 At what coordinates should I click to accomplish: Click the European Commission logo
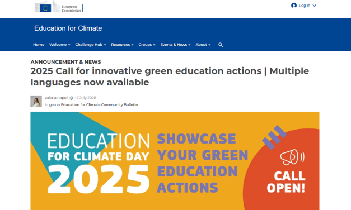(59, 6)
